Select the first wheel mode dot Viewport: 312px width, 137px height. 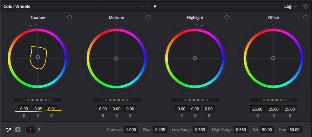(x=142, y=6)
